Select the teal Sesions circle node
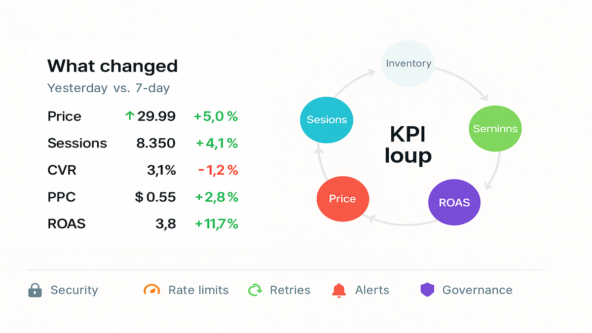Viewport: 592px width, 333px height. click(327, 119)
